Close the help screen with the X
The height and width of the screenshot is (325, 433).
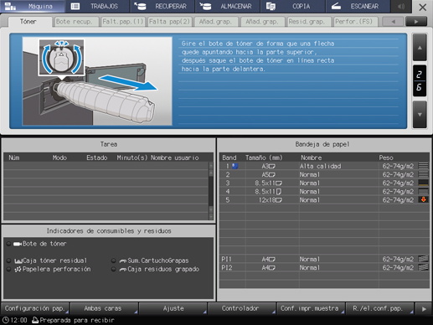pyautogui.click(x=422, y=7)
